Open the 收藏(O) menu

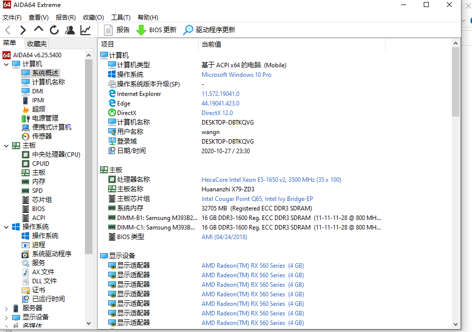pyautogui.click(x=93, y=18)
